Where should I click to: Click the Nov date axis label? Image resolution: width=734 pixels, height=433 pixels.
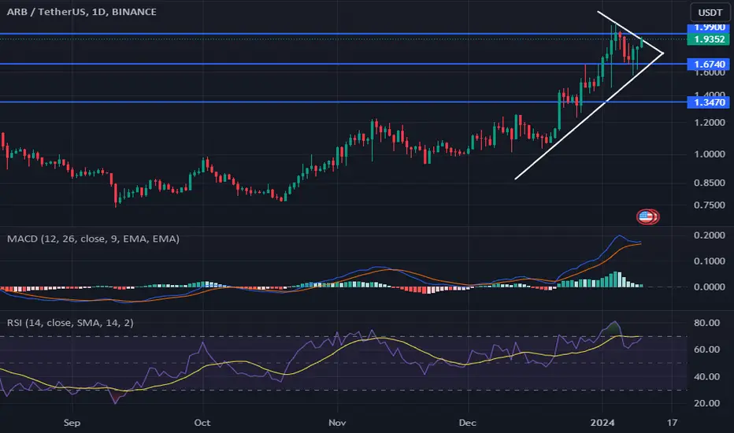337,423
